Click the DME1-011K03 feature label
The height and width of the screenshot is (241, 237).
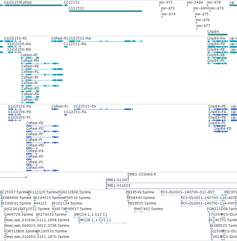118,185
